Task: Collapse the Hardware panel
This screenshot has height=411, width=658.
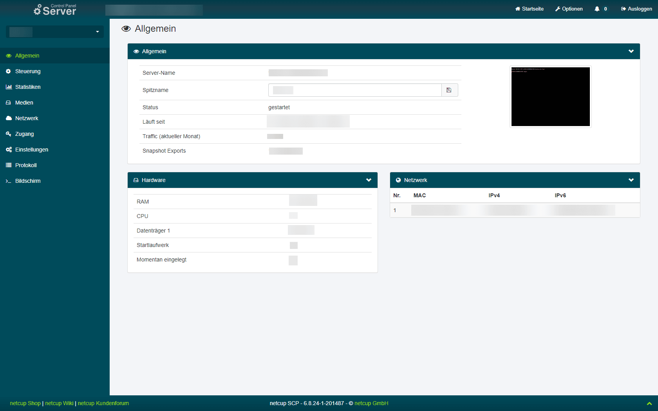Action: pos(369,180)
